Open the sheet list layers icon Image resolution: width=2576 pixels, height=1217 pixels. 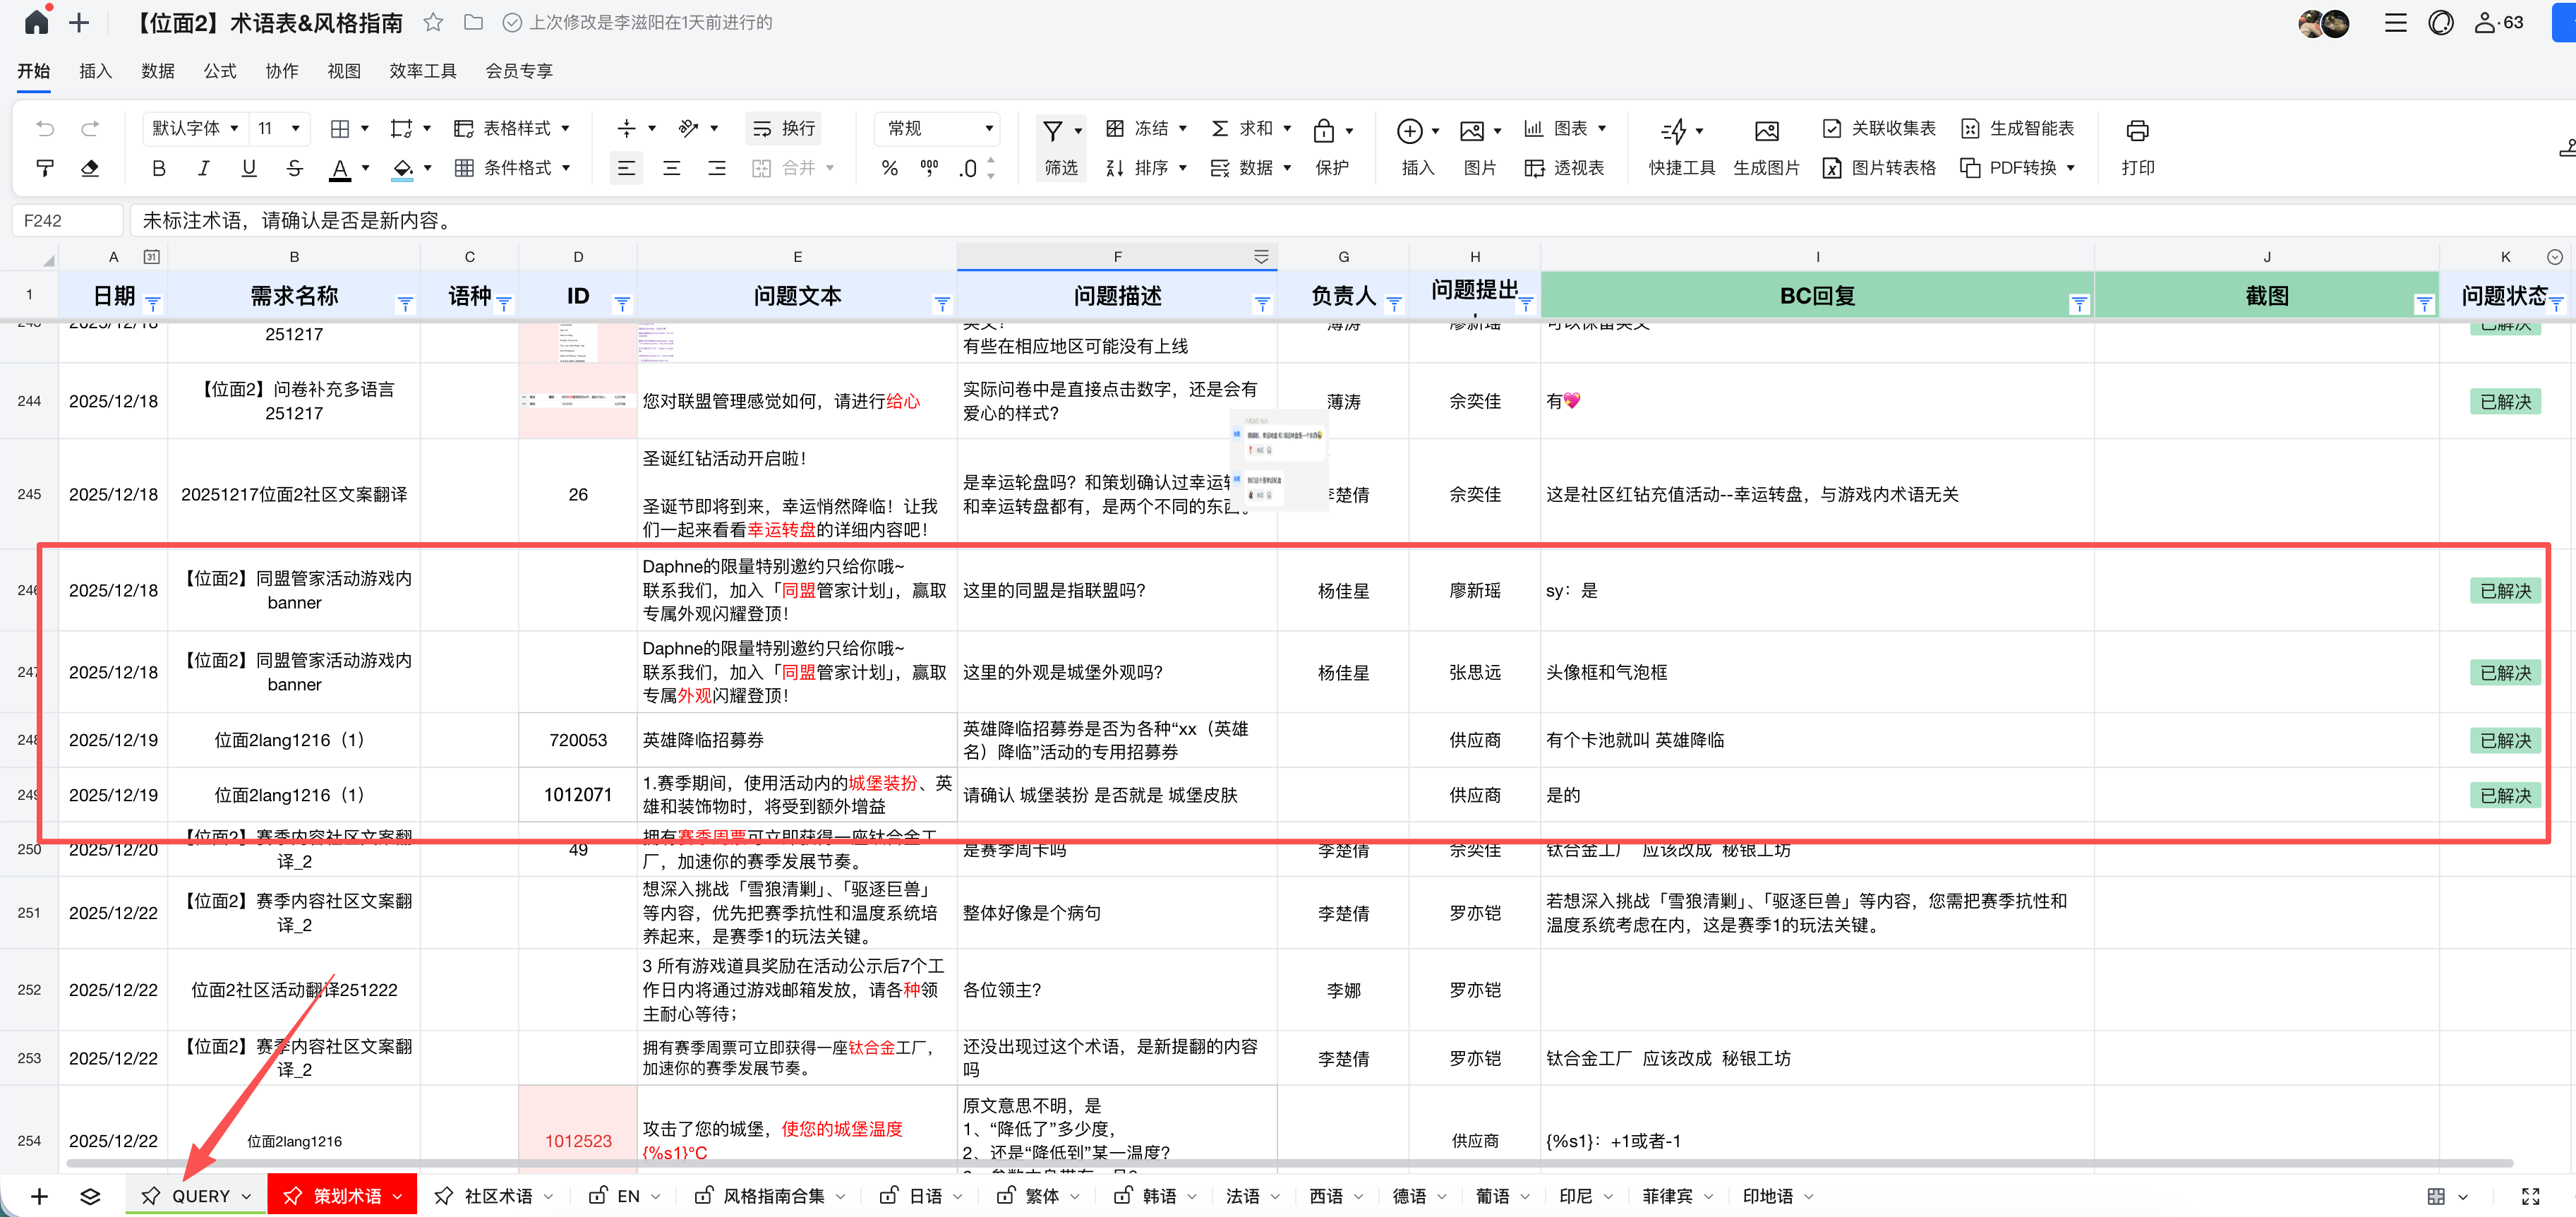(90, 1196)
